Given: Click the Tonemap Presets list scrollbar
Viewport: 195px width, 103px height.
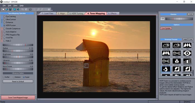Looking at the screenshot, I should 193,59.
